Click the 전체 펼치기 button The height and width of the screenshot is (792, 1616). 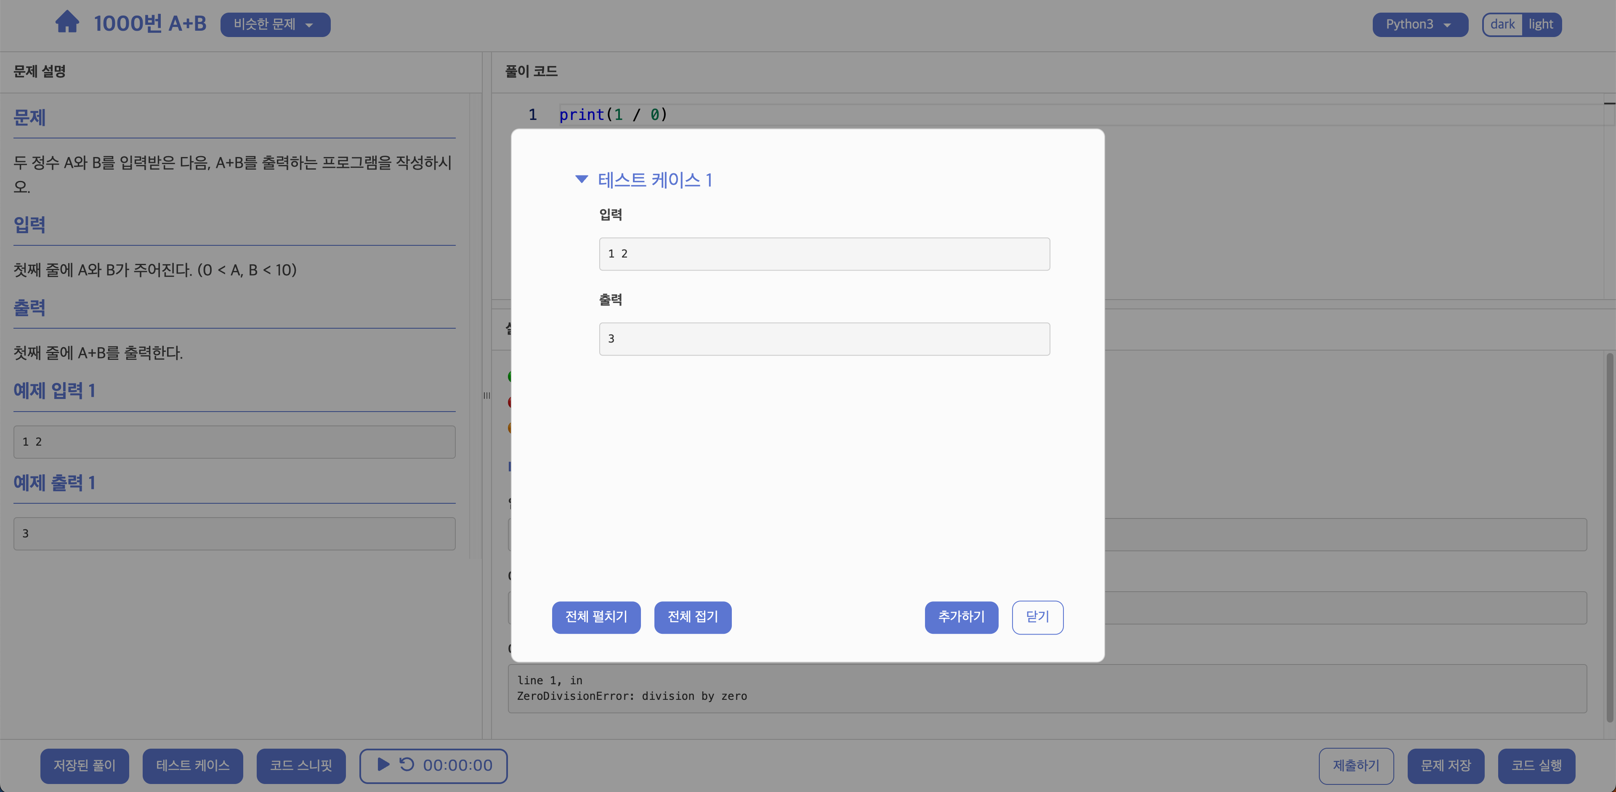click(x=596, y=617)
